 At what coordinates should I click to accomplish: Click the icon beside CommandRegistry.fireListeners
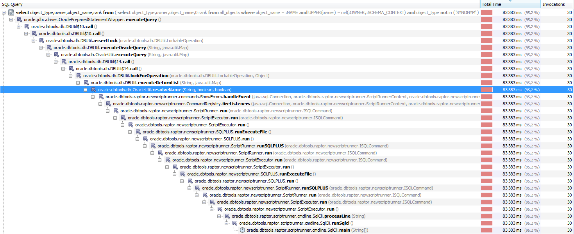pos(109,104)
